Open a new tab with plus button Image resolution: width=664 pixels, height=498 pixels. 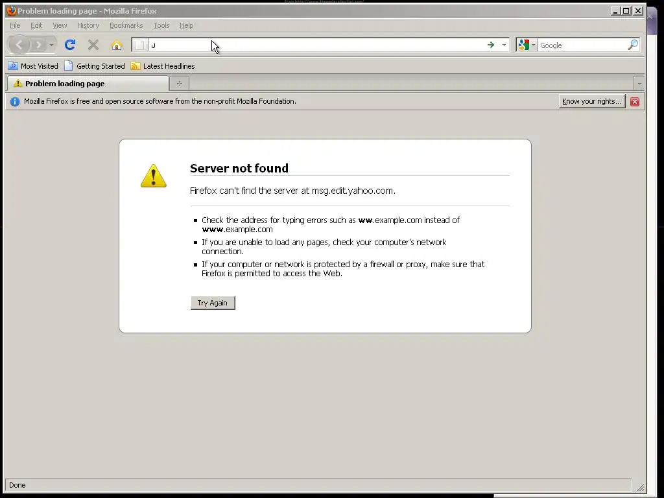pyautogui.click(x=180, y=84)
